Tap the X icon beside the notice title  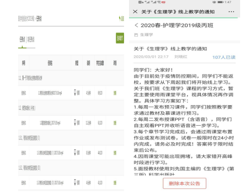click(x=135, y=11)
